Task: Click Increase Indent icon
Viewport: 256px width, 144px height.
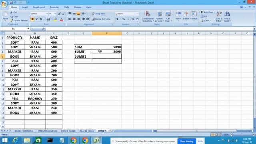Action: pyautogui.click(x=88, y=19)
